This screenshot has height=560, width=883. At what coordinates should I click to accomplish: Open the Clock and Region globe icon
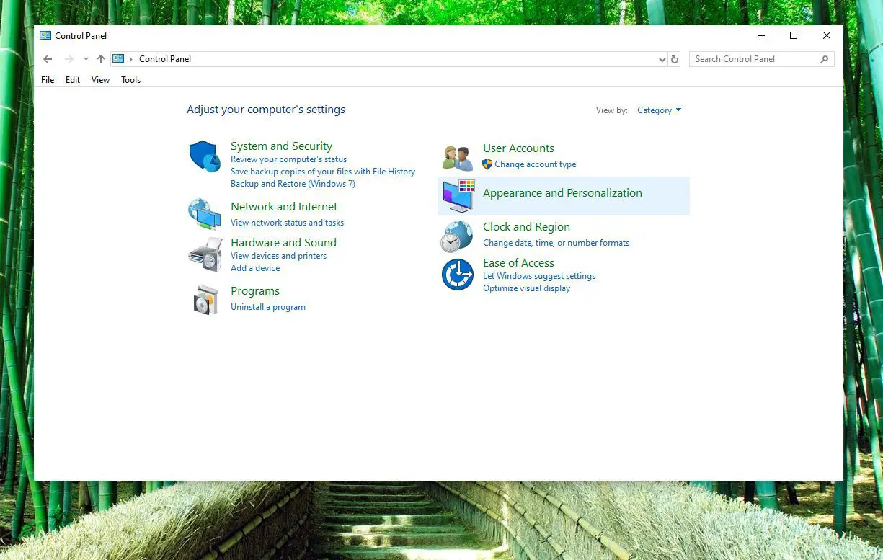pyautogui.click(x=457, y=236)
